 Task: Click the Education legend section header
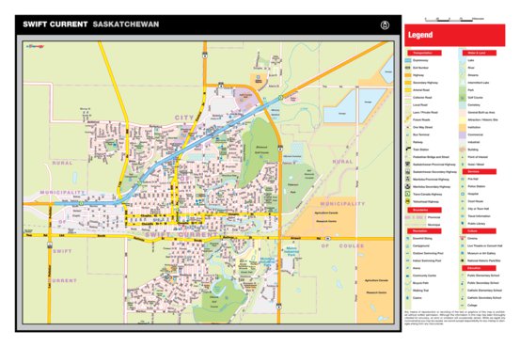coord(480,268)
